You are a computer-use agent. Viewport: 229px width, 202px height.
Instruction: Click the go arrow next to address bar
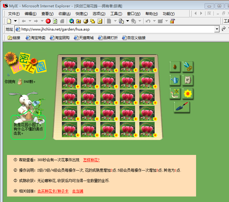(224, 29)
